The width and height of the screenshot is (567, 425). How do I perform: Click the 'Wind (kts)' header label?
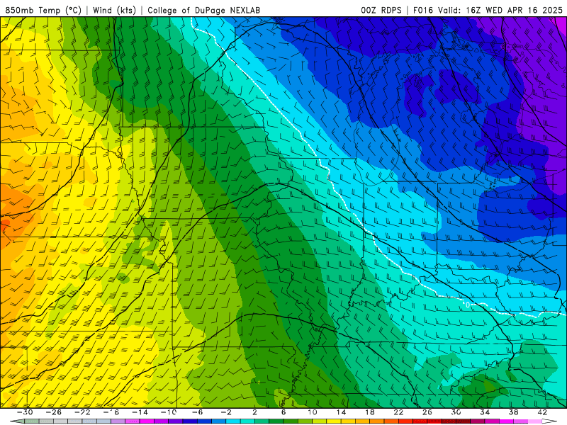point(114,10)
